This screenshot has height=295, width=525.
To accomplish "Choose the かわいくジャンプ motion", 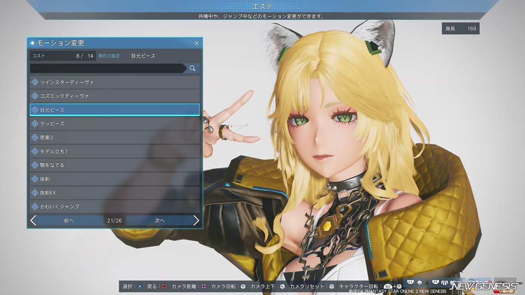I will click(x=115, y=206).
